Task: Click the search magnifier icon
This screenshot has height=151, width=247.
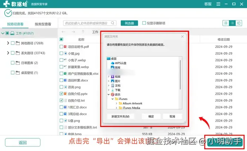Action: click(x=113, y=23)
